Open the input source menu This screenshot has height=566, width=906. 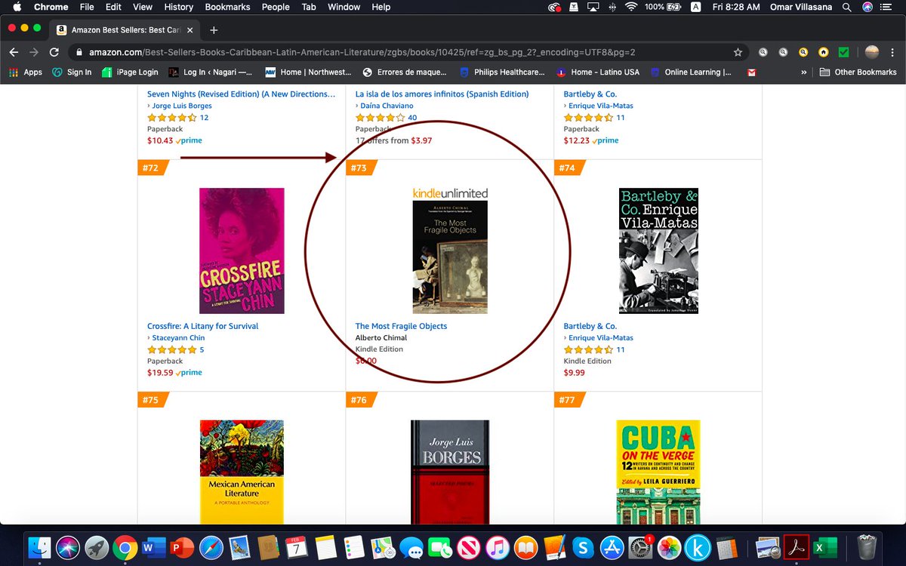pyautogui.click(x=695, y=7)
